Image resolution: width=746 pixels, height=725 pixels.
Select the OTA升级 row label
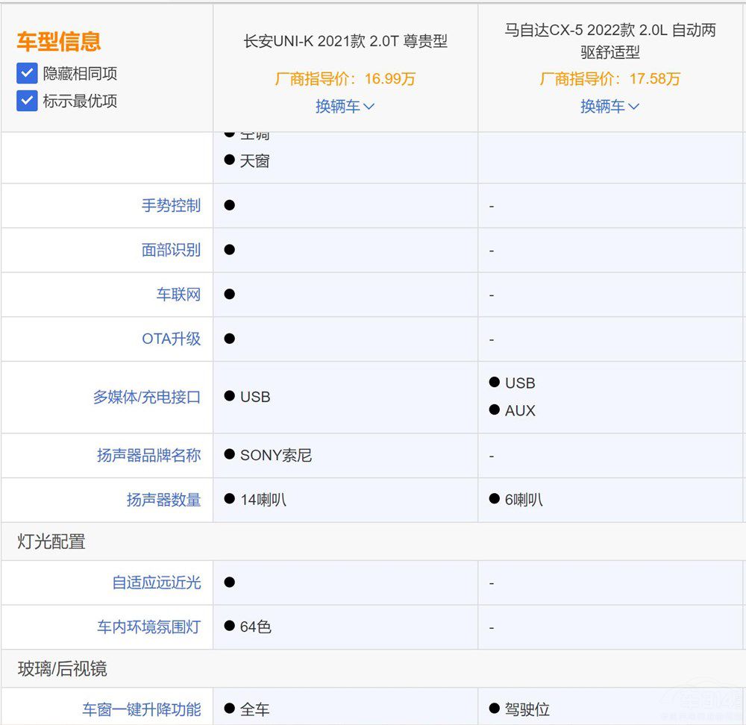click(x=171, y=339)
